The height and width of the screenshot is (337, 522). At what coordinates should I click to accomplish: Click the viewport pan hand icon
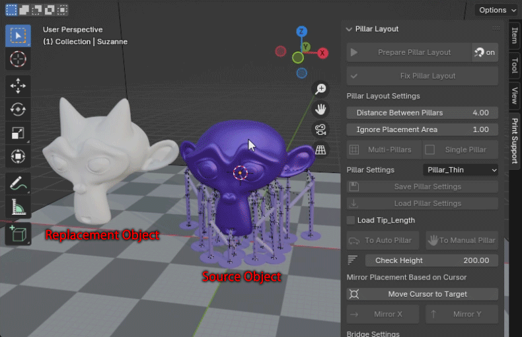click(320, 109)
